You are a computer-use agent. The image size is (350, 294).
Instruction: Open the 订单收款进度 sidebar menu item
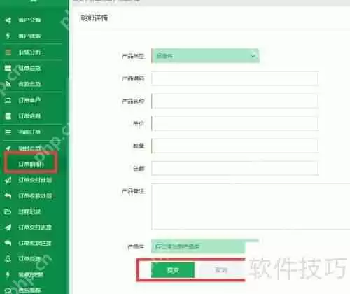[x=35, y=243]
